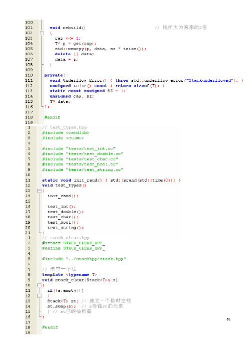249x343 pixels.
Task: Select the comment '建立一个临时空栈'
Action: click(110, 301)
